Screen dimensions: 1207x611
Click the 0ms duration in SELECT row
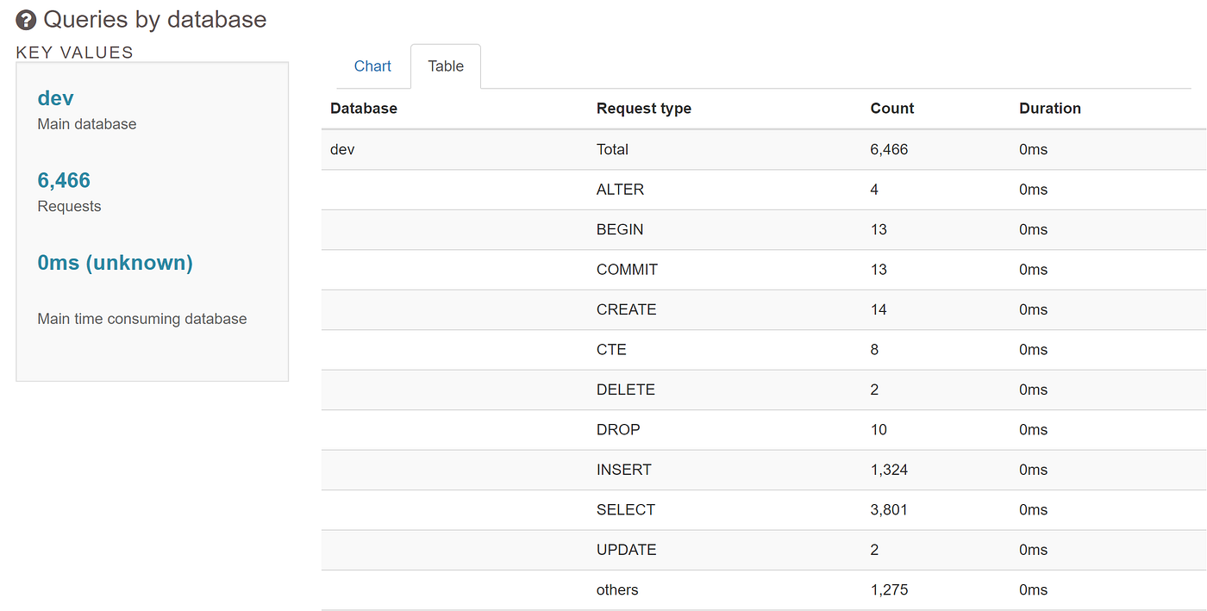[x=1033, y=510]
